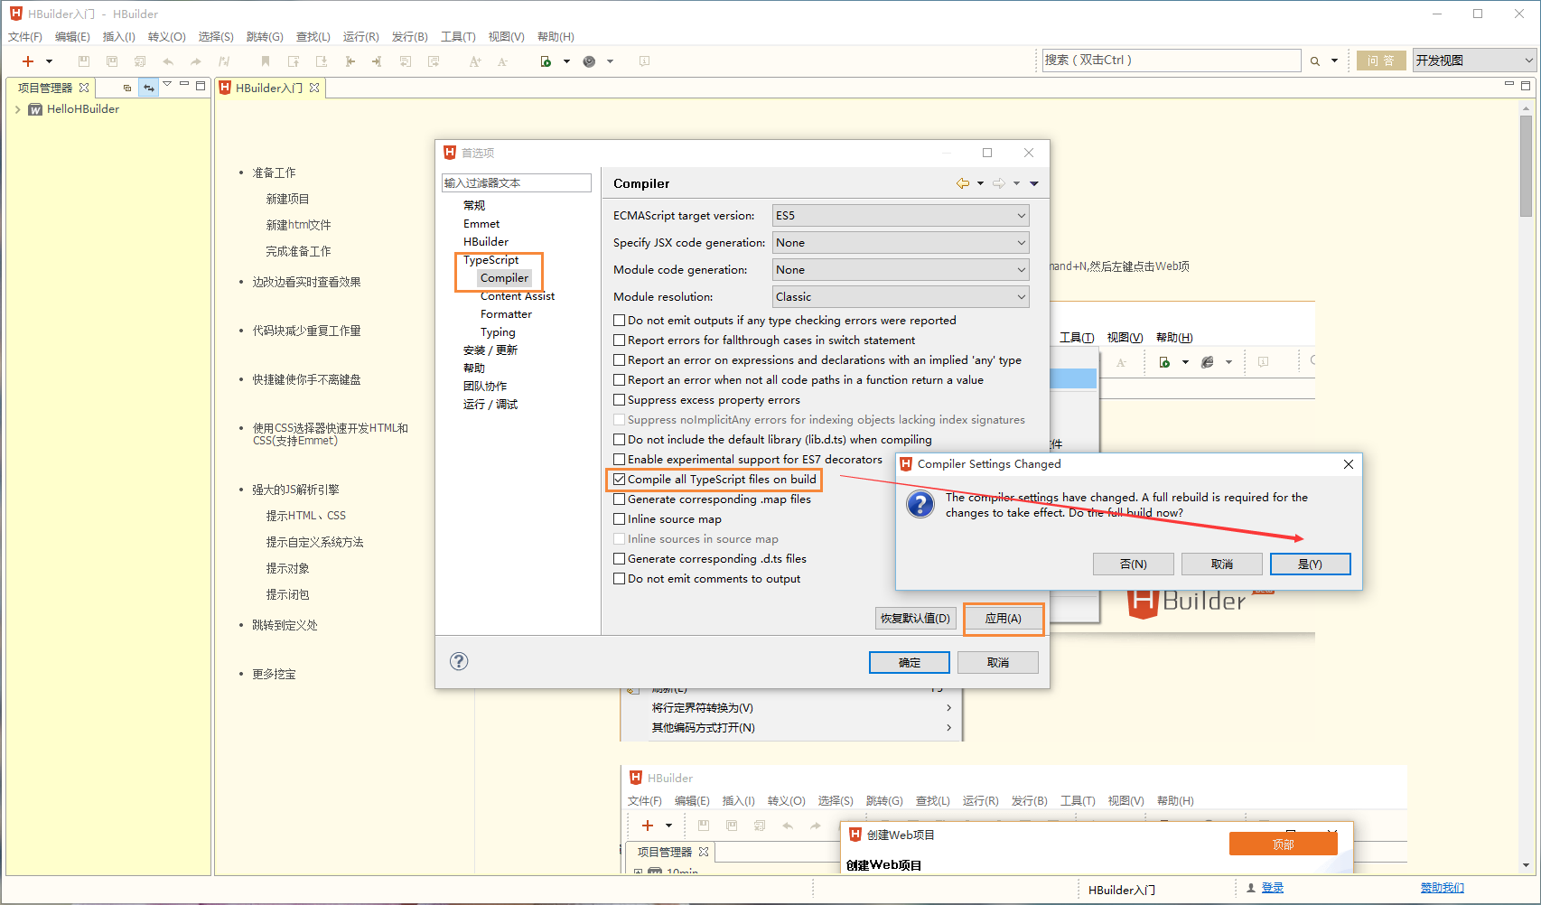The width and height of the screenshot is (1541, 905).
Task: Click the Redo arrow icon
Action: (195, 61)
